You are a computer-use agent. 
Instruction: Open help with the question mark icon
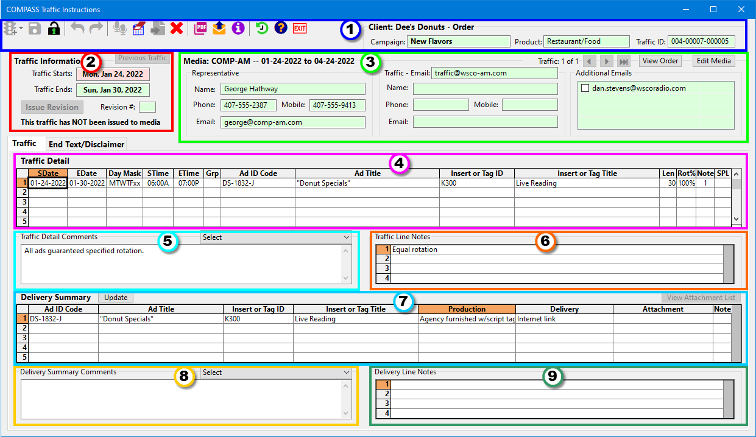[280, 29]
